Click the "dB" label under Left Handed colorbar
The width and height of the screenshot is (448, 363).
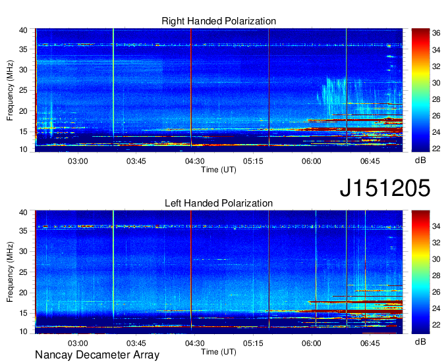pyautogui.click(x=420, y=341)
